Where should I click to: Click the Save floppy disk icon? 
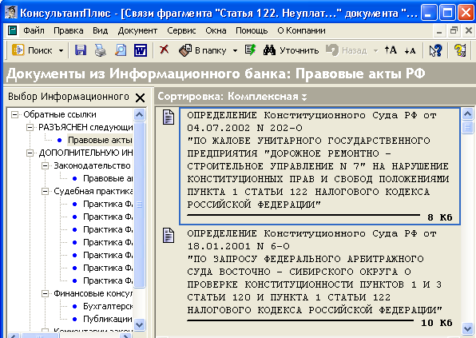click(81, 50)
